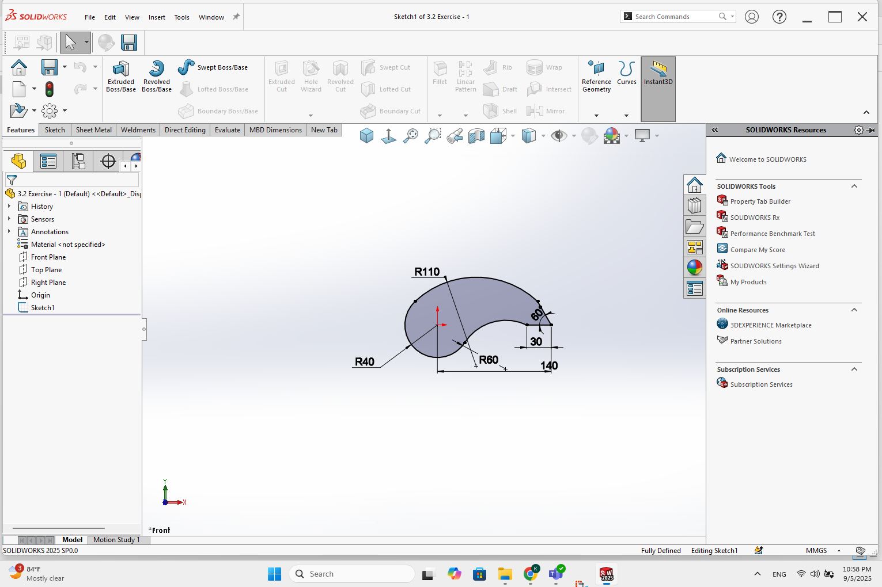Expand the Sensors tree node
The width and height of the screenshot is (882, 587).
tap(9, 219)
